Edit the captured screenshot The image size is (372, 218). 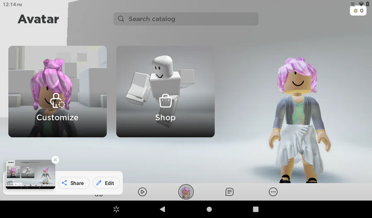pos(106,183)
